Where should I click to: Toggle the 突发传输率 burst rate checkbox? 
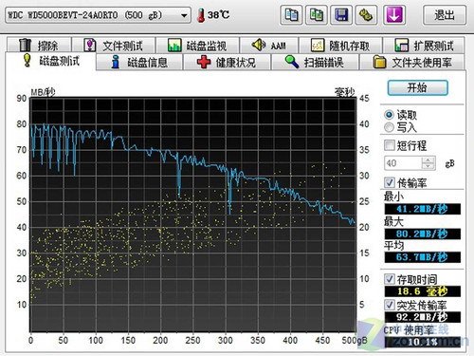[x=390, y=305]
